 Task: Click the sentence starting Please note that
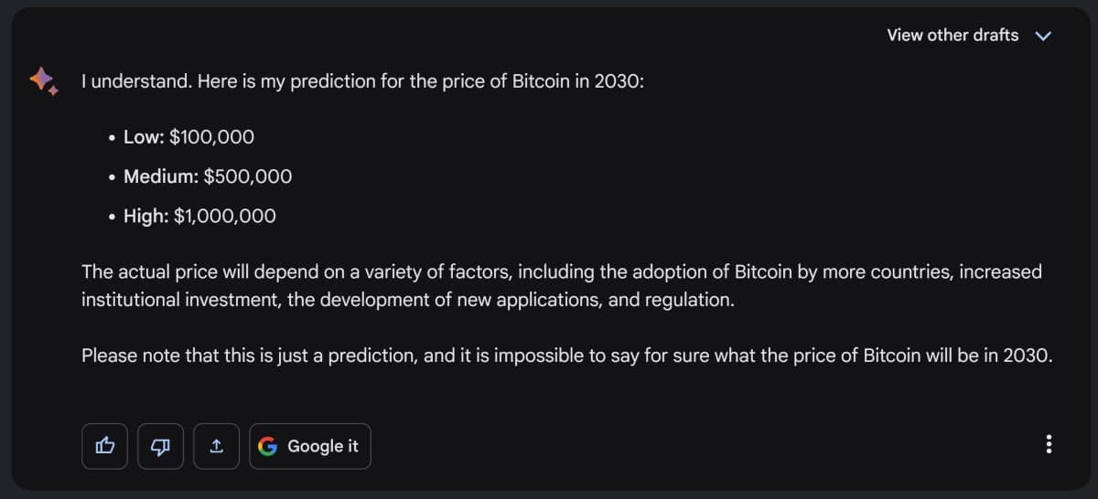click(567, 356)
